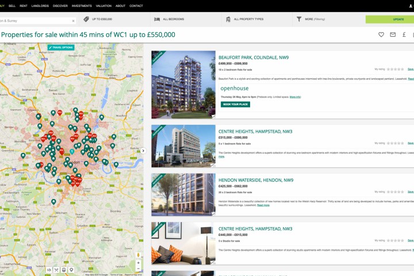The height and width of the screenshot is (276, 414).
Task: Open first Centre Heights 1 bedroom flats photo
Action: (x=183, y=146)
